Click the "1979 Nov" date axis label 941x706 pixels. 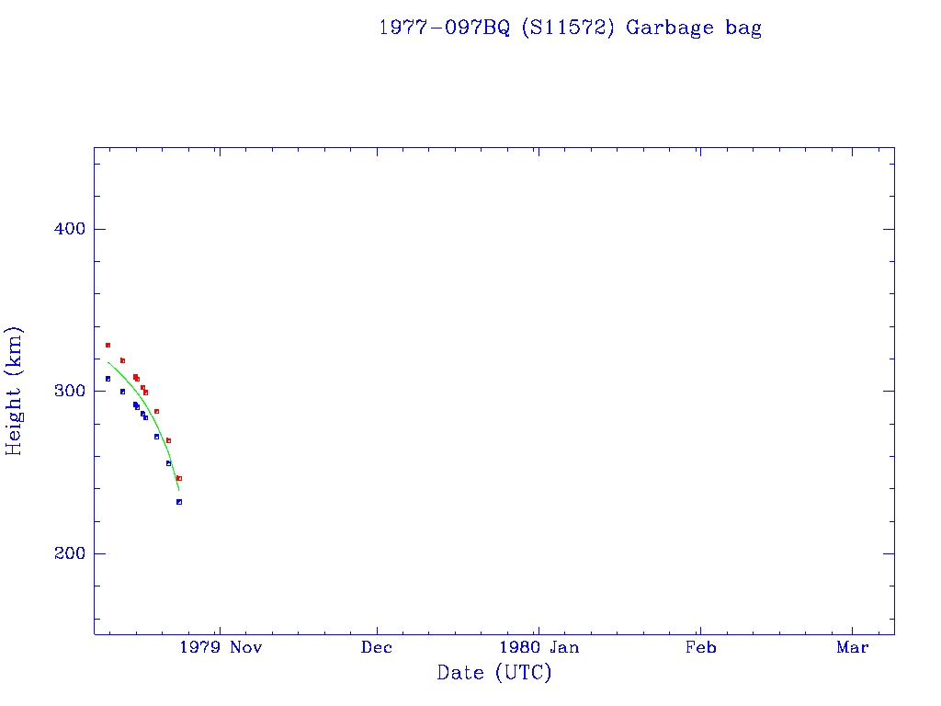click(221, 647)
